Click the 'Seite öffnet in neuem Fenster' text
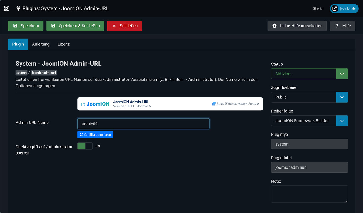Viewport: 363px width, 213px height. [x=238, y=104]
